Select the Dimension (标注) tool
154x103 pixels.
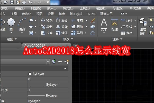[114, 25]
